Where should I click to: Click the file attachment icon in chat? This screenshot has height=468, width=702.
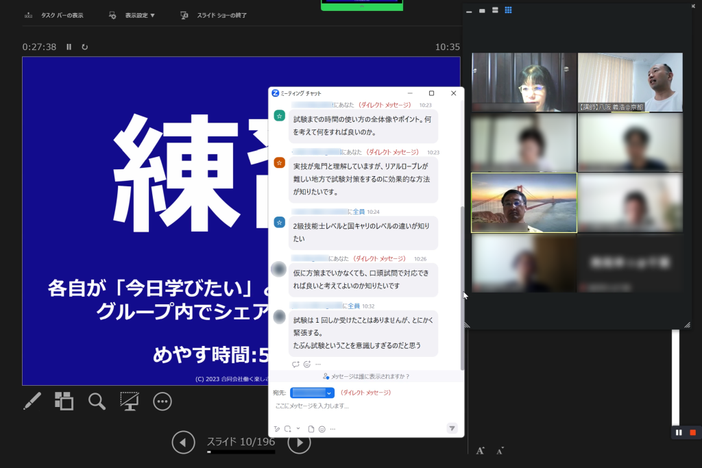311,429
